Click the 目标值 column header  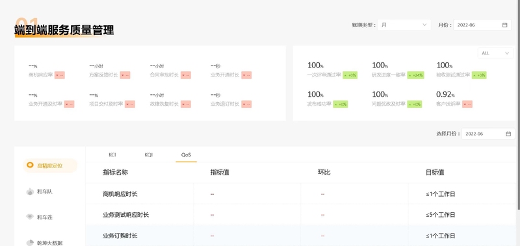pos(435,173)
